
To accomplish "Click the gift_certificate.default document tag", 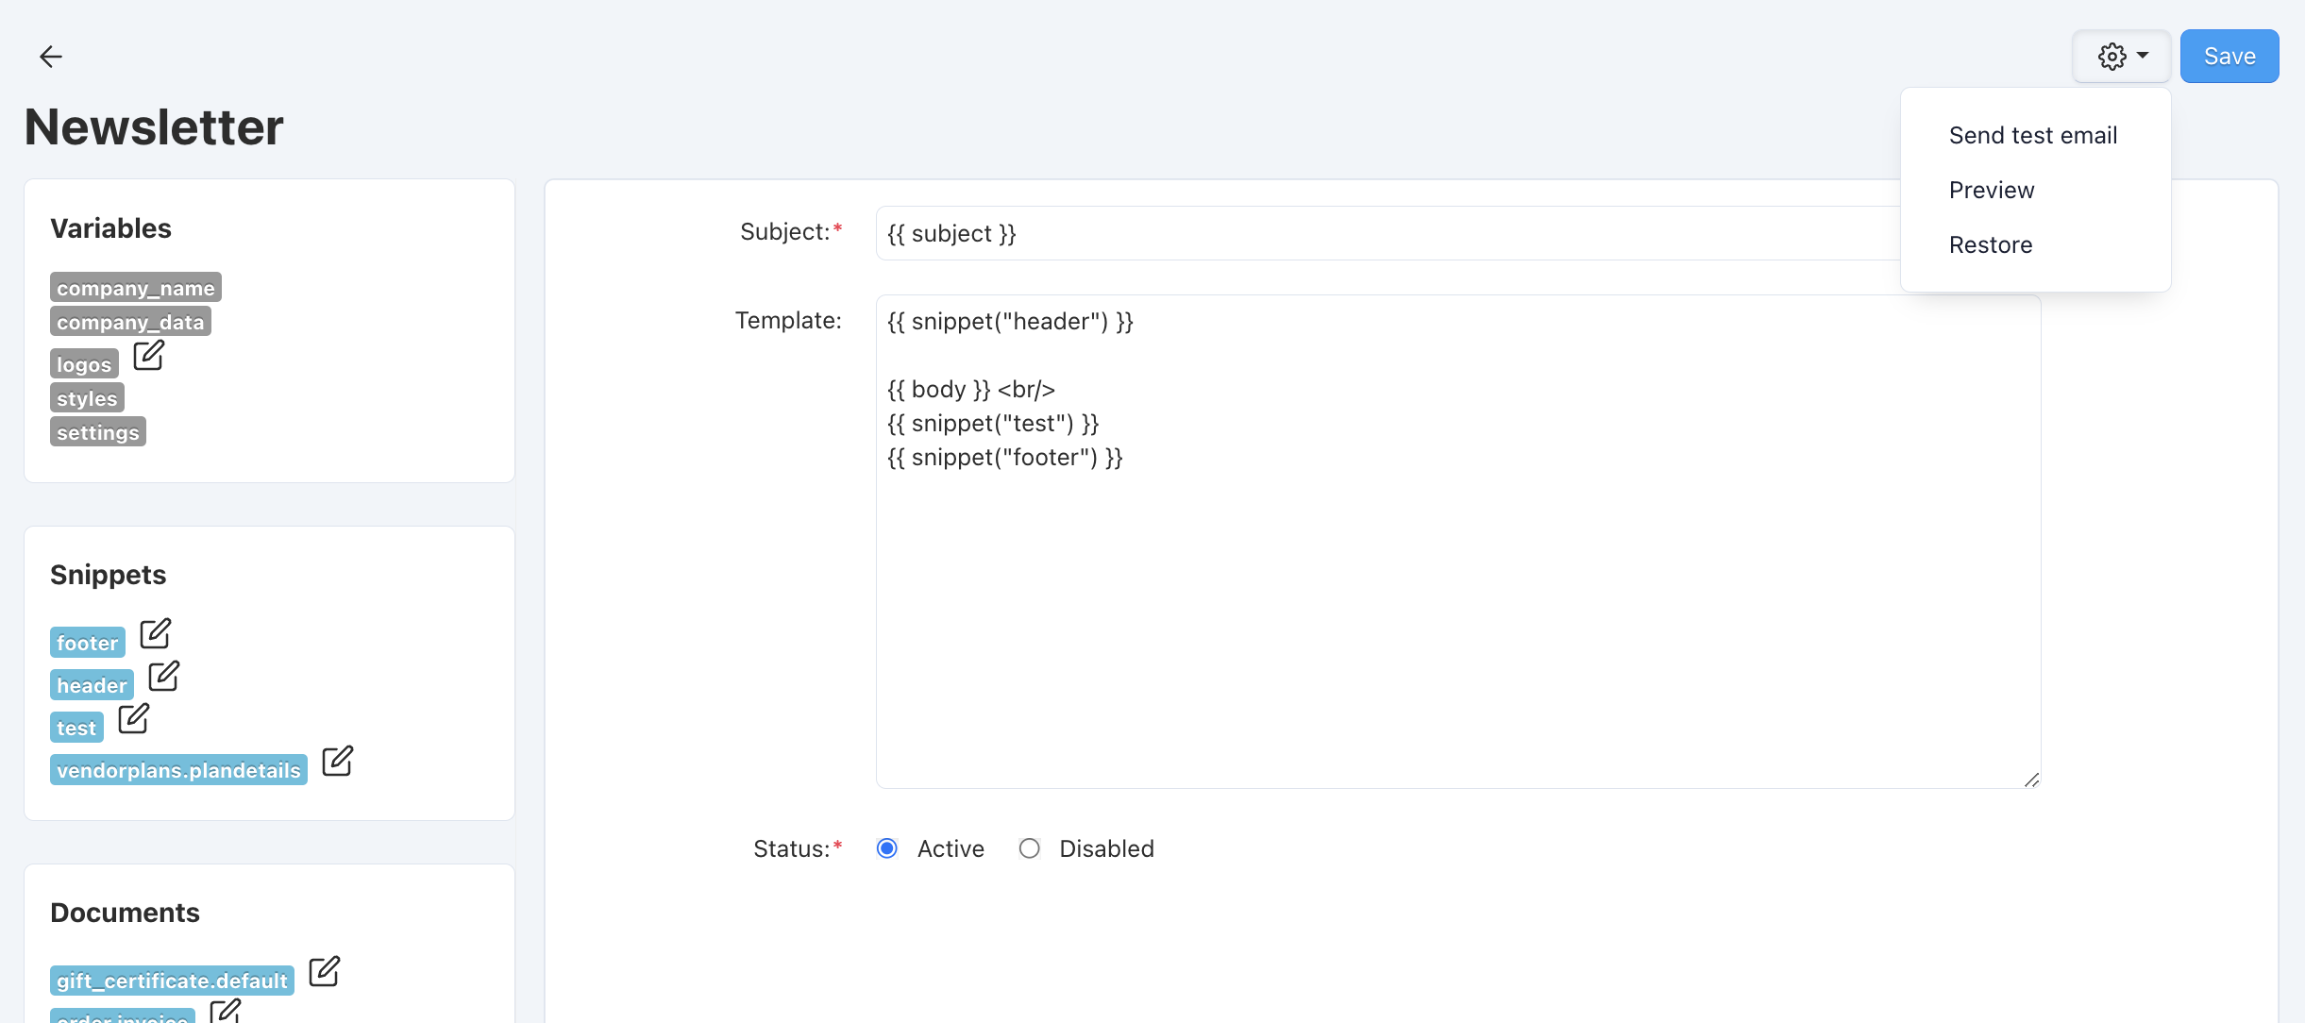I will [172, 981].
